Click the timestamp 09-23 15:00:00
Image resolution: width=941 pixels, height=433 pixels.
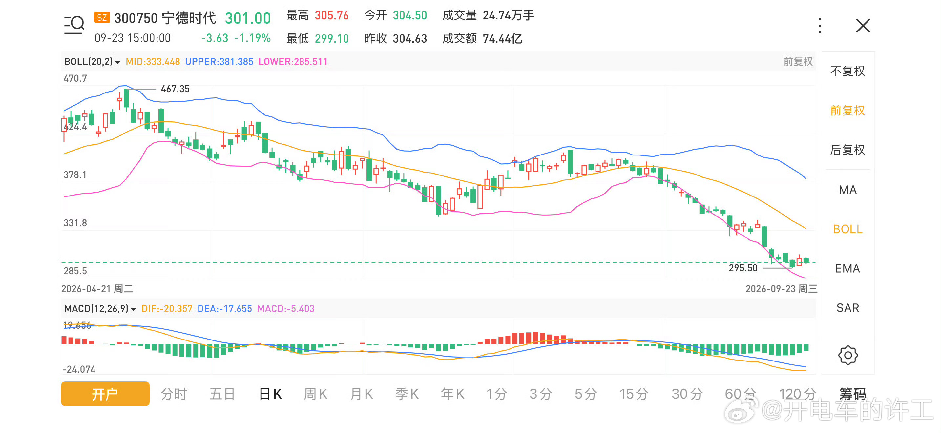tap(132, 38)
